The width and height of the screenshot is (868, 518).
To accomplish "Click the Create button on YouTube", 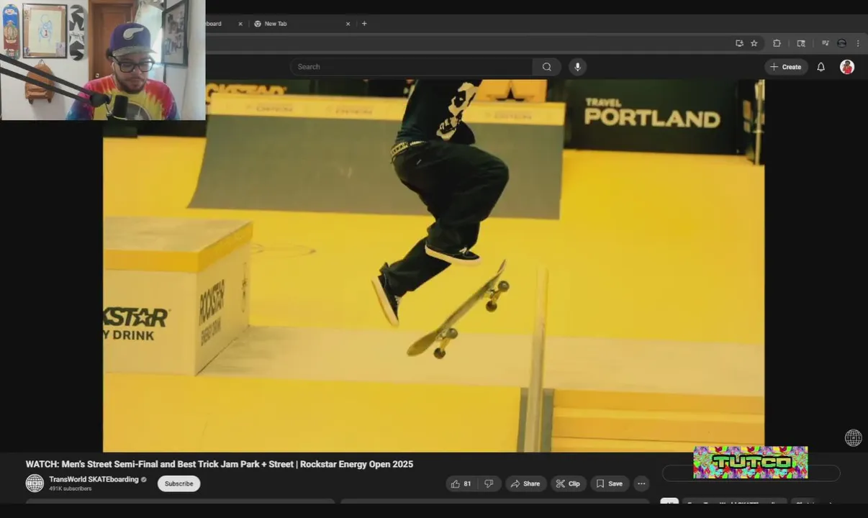I will pos(786,67).
